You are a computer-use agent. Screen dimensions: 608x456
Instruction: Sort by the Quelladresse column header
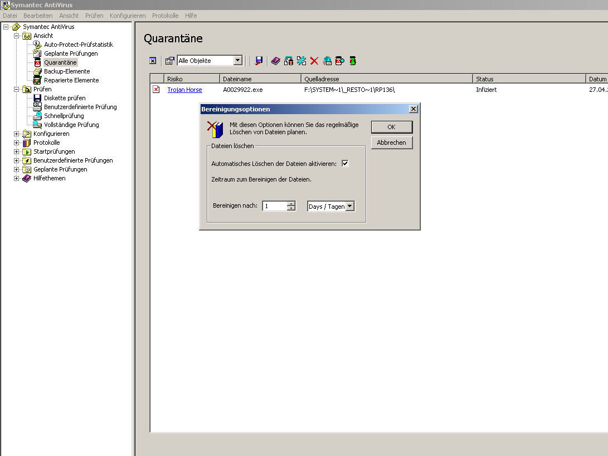[x=387, y=79]
